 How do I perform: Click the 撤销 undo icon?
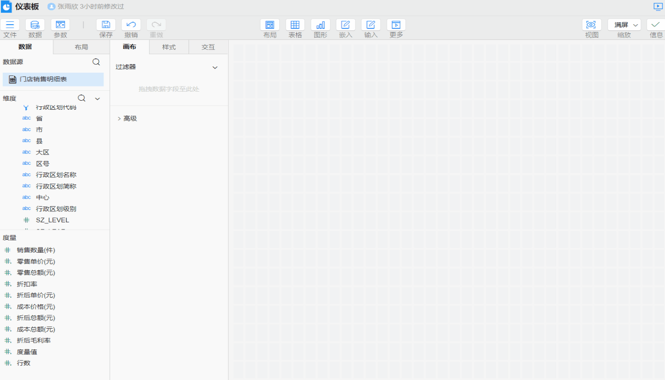(131, 25)
